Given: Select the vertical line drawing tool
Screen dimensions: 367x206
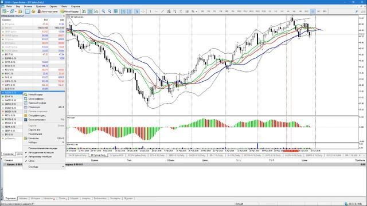Looking at the screenshot, I should pyautogui.click(x=150, y=11).
